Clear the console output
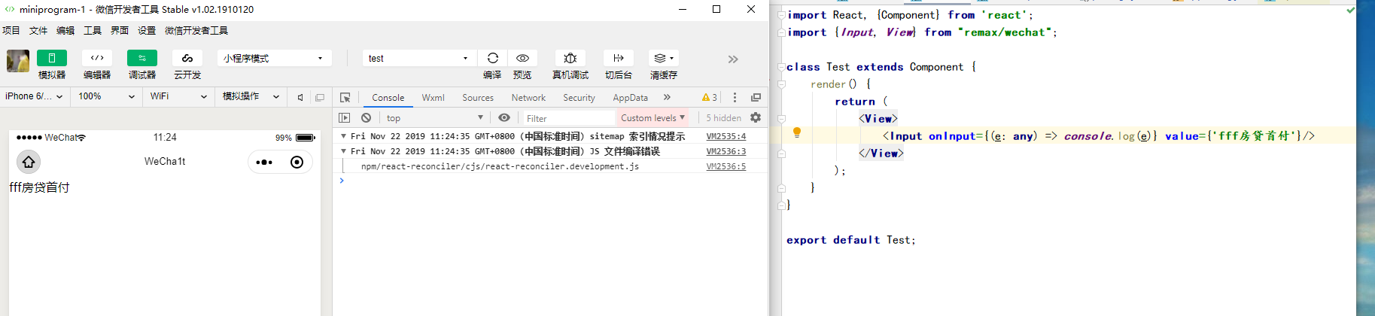The height and width of the screenshot is (316, 1375). [x=366, y=117]
